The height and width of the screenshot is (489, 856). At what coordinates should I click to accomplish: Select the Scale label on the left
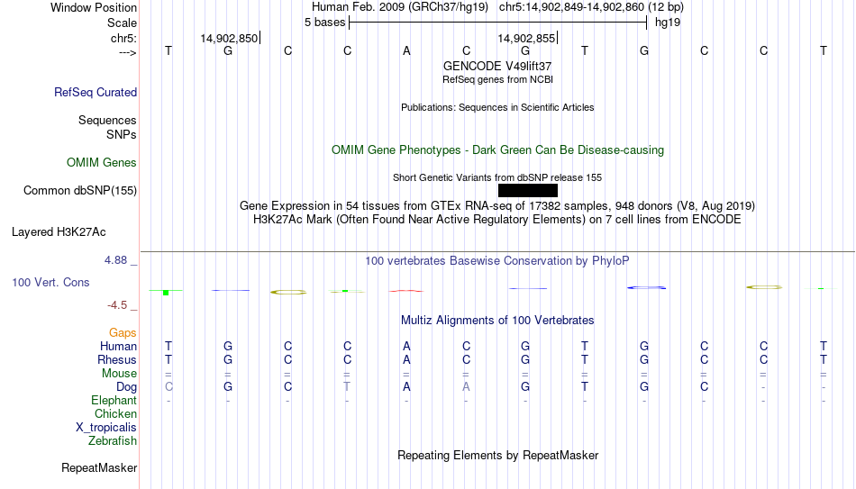pyautogui.click(x=122, y=23)
